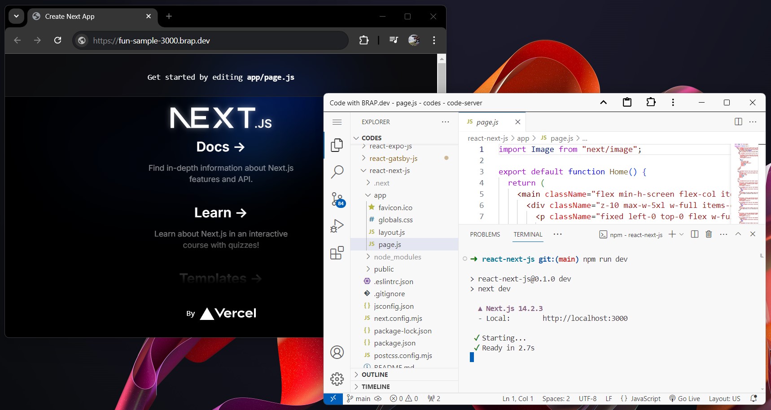Select the Explorer icon in the activity bar
Screen dimensions: 771x410
pos(337,145)
